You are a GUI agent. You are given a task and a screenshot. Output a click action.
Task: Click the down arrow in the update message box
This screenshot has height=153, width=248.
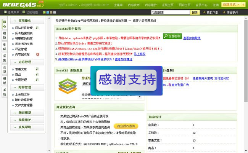pyautogui.click(x=140, y=97)
